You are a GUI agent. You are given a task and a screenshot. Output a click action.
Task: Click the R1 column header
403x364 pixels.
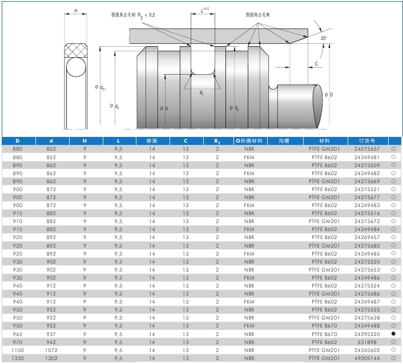point(217,140)
